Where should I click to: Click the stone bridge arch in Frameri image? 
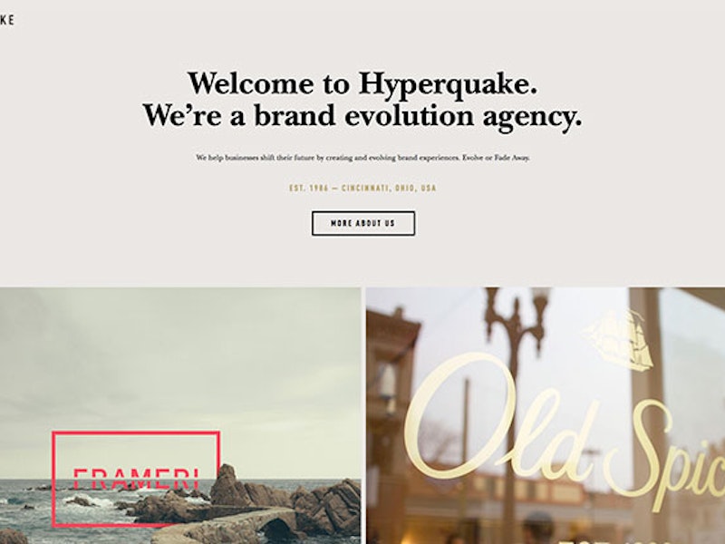point(276,528)
